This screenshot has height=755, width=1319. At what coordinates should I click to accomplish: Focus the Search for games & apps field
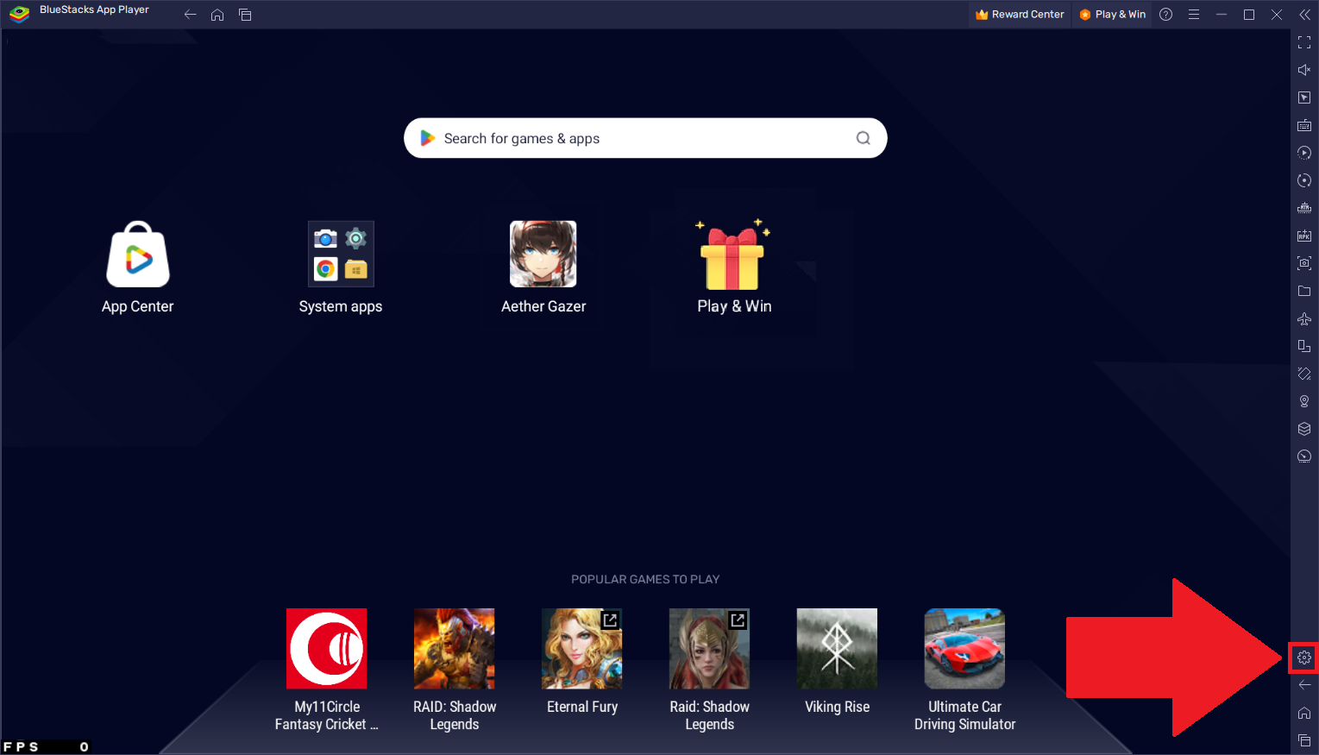(x=645, y=138)
